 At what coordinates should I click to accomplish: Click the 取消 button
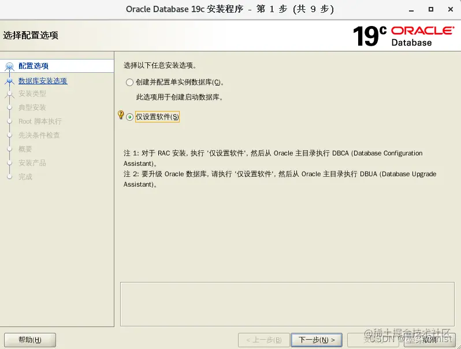(430, 340)
